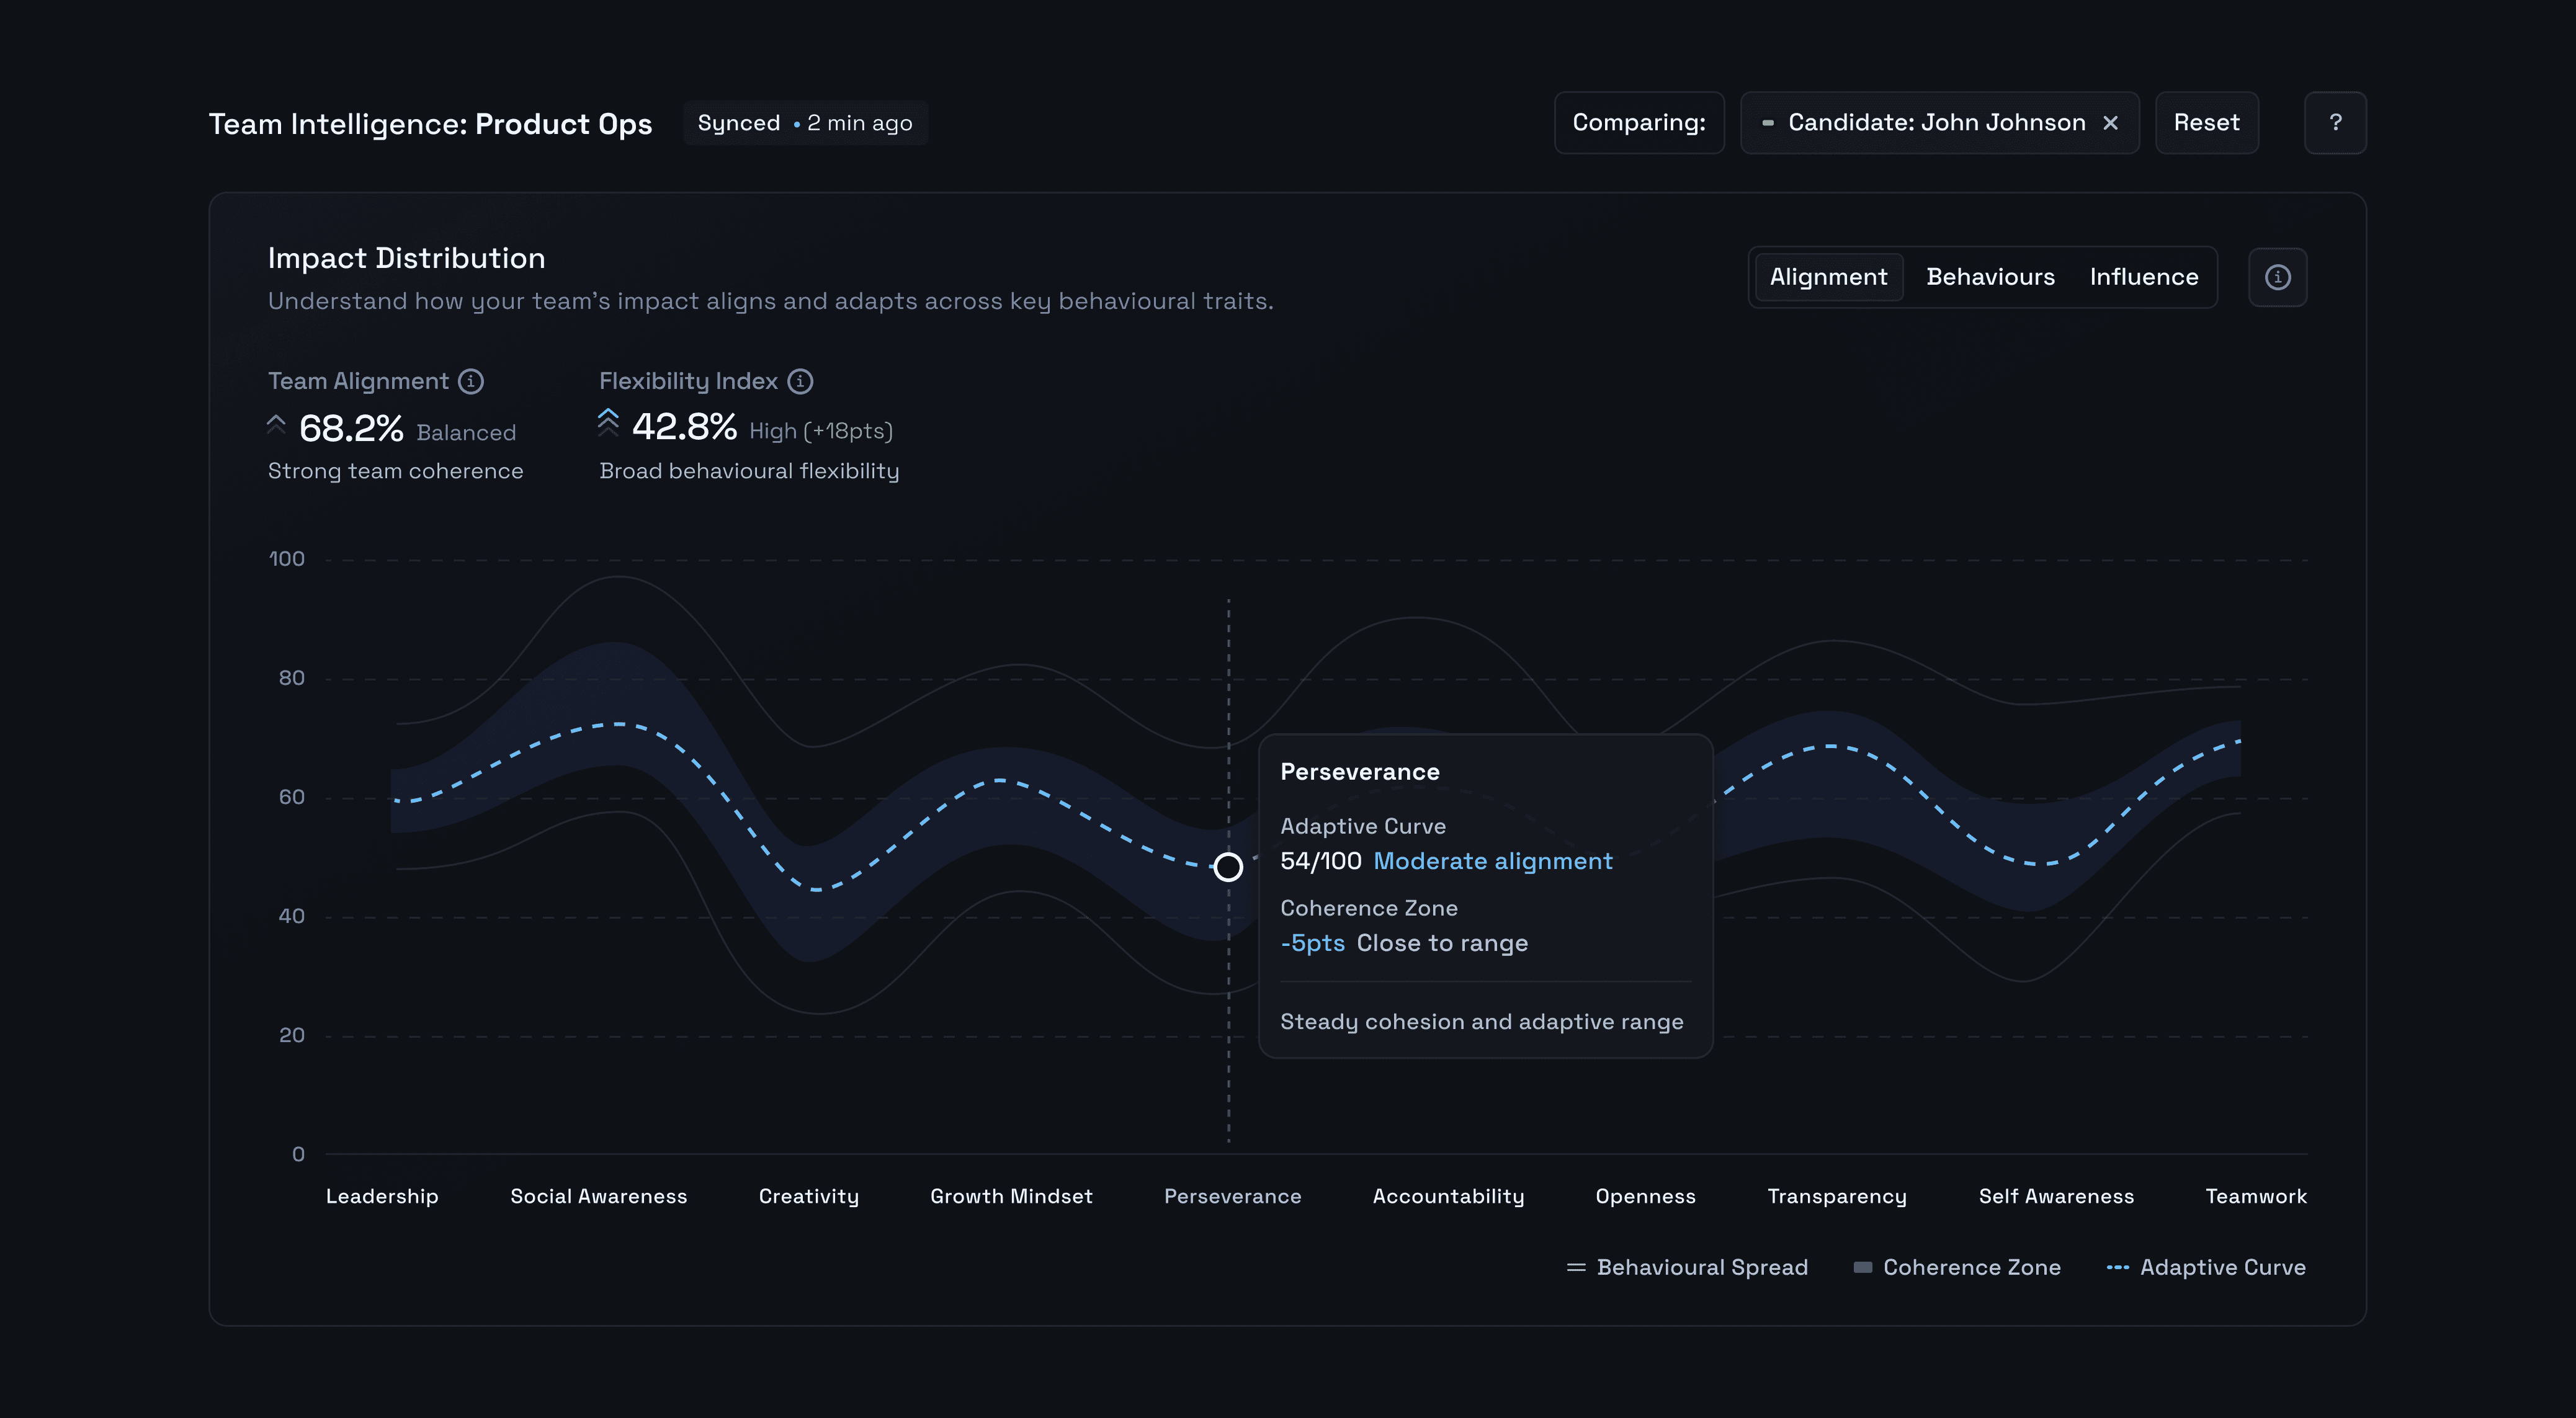Switch to the Behaviours tab

(x=1990, y=277)
